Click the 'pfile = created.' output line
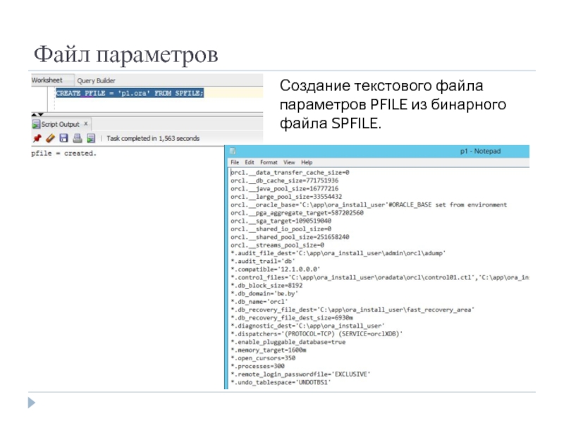 click(63, 153)
